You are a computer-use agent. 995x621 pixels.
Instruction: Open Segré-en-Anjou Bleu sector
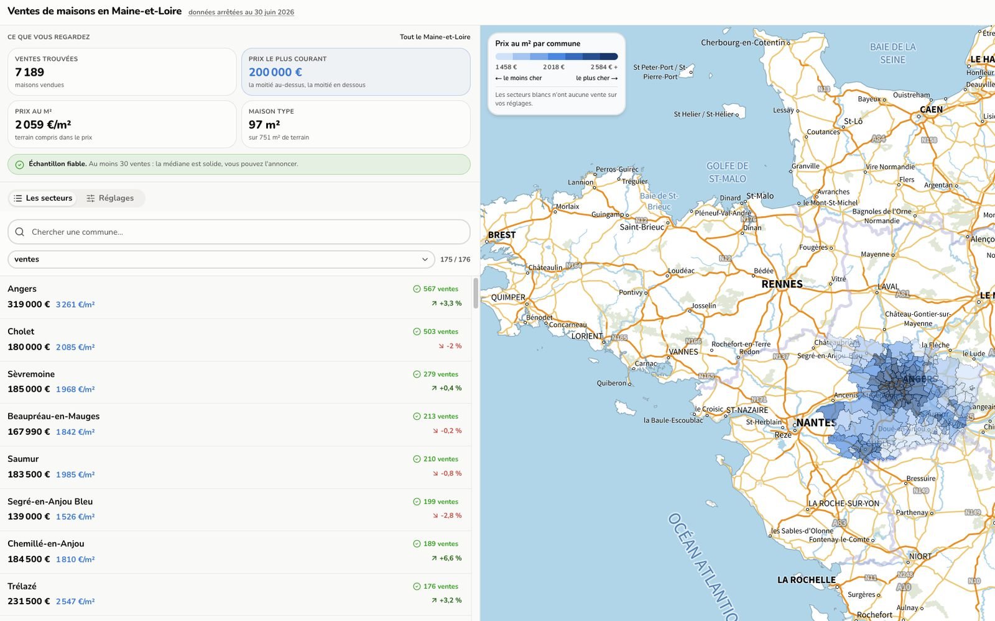236,509
